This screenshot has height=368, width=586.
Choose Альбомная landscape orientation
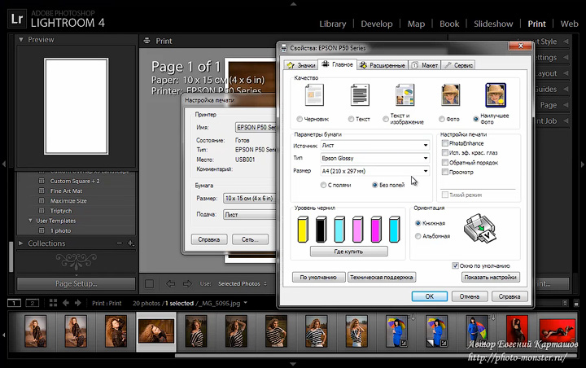coord(418,236)
